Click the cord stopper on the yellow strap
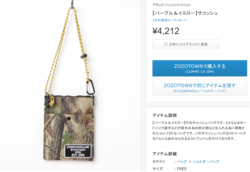This screenshot has height=172, width=250. [x=84, y=56]
